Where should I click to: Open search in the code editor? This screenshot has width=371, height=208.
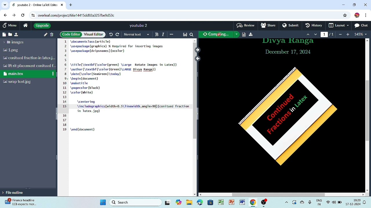pyautogui.click(x=191, y=34)
